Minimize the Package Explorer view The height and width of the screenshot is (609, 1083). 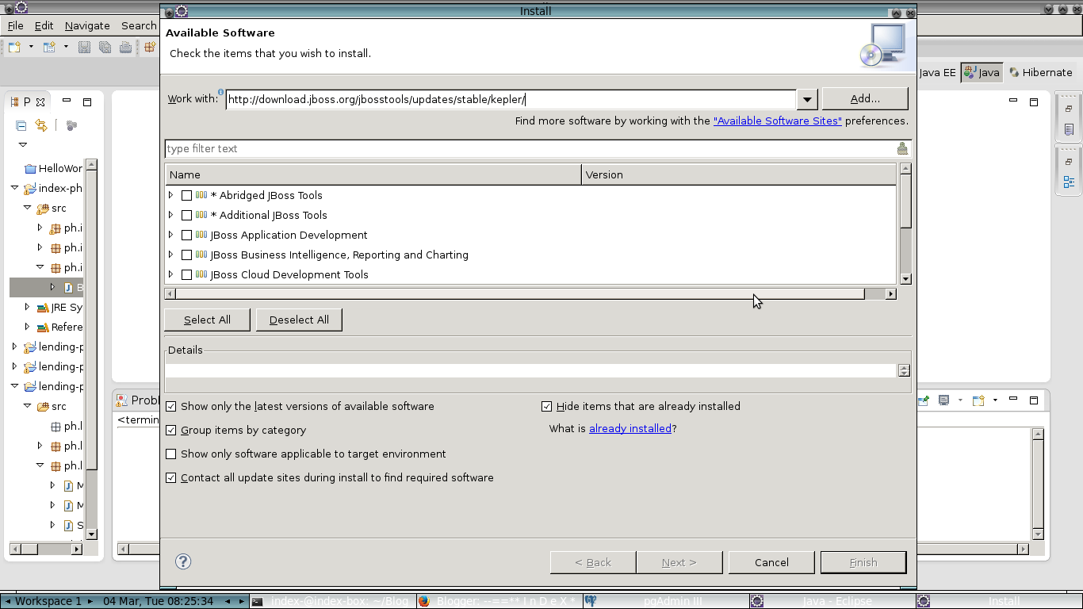(67, 101)
